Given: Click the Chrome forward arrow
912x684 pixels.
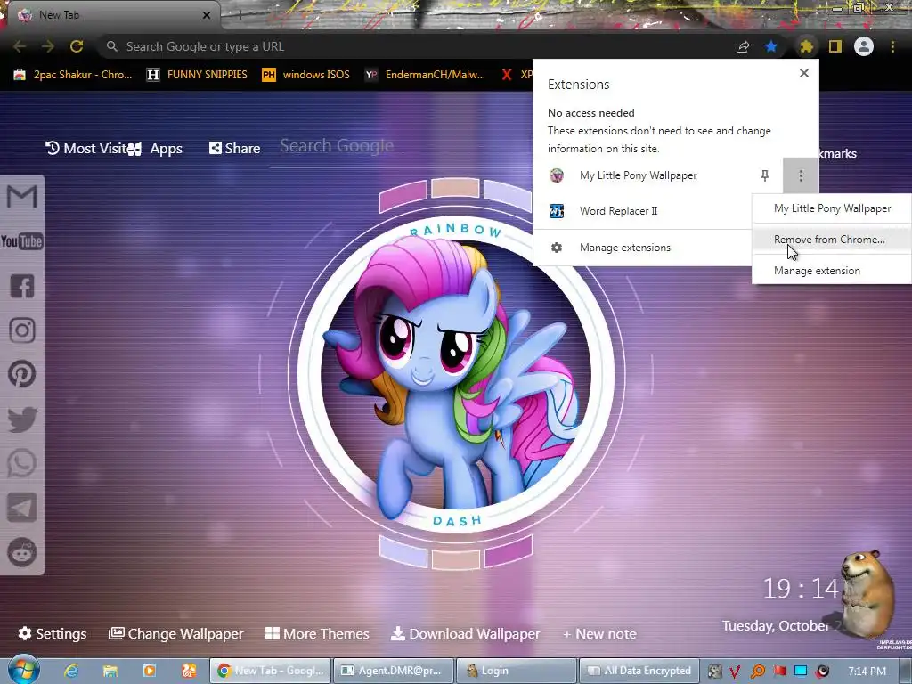Looking at the screenshot, I should point(48,46).
